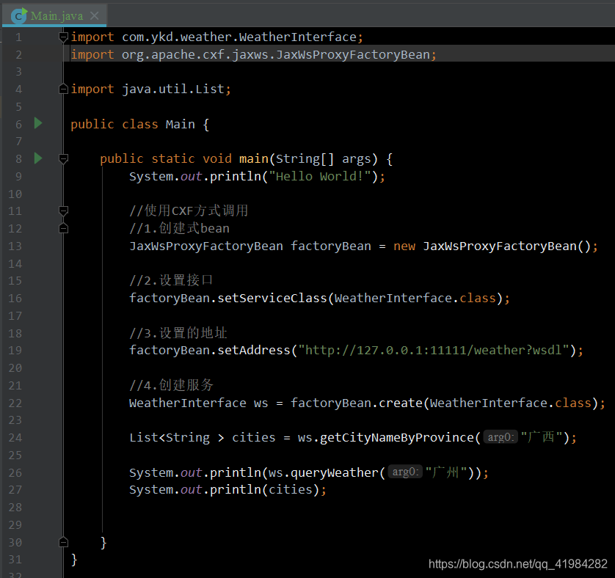Click line number 13 in the gutter

15,246
